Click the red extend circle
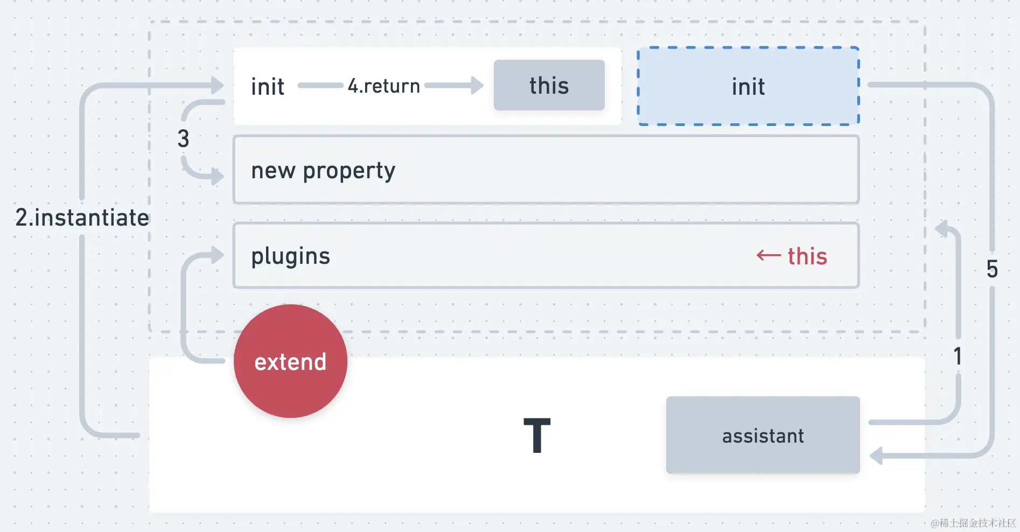Image resolution: width=1020 pixels, height=532 pixels. [290, 361]
